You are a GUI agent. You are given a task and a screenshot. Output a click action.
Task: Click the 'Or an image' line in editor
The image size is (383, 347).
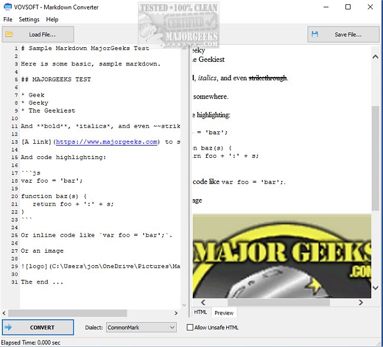tap(42, 251)
